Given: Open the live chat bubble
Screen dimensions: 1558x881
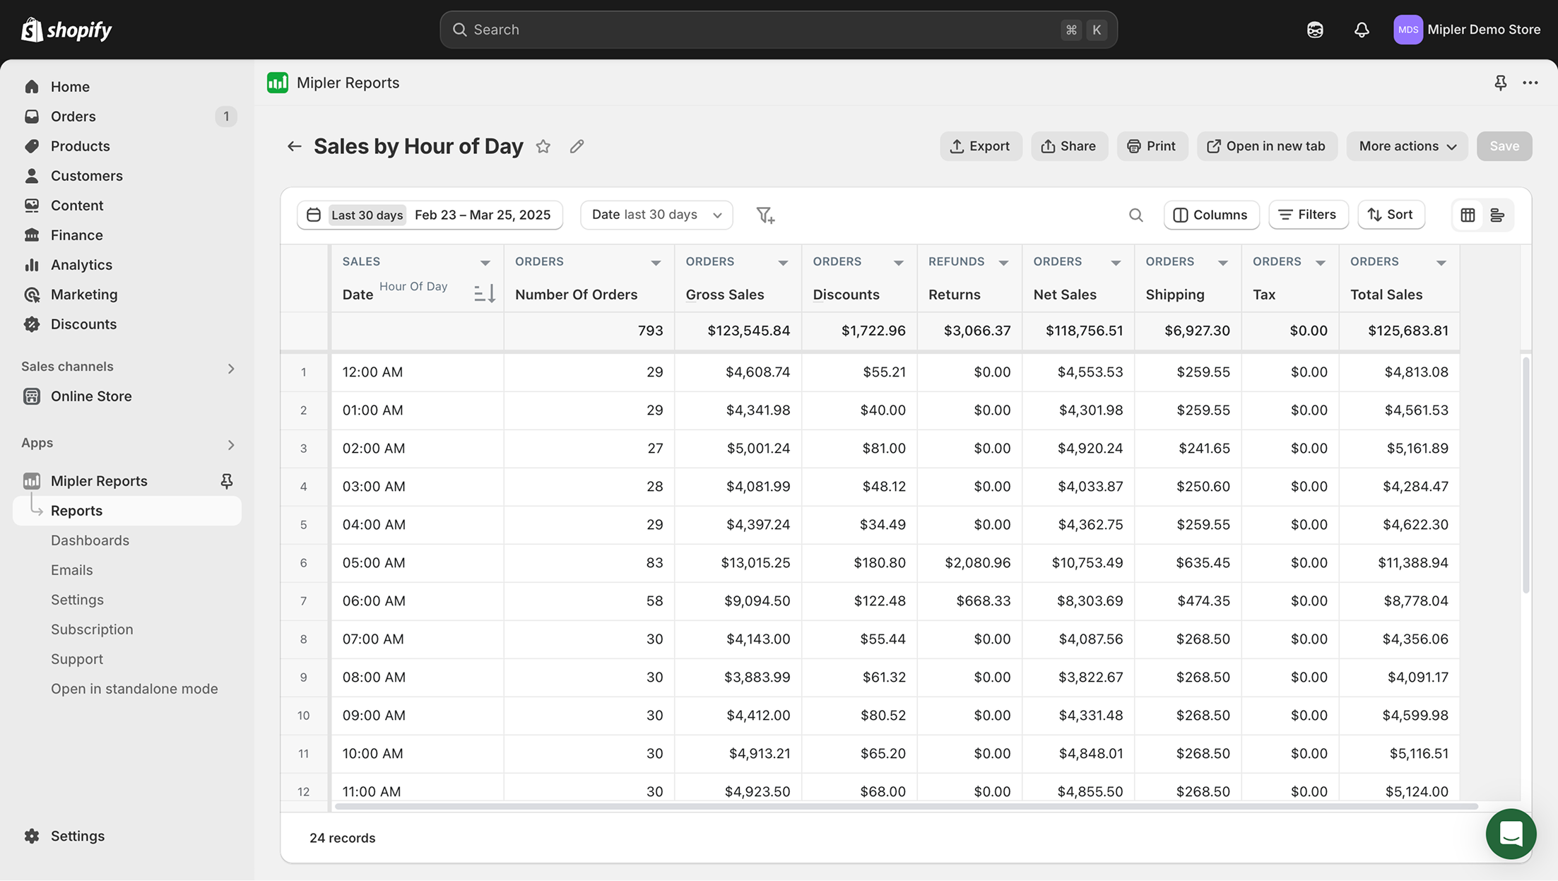Looking at the screenshot, I should click(x=1511, y=834).
